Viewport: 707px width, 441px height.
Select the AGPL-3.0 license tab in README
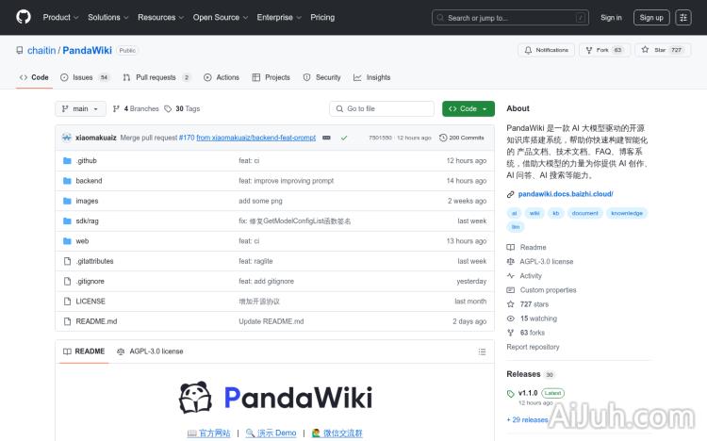[150, 351]
